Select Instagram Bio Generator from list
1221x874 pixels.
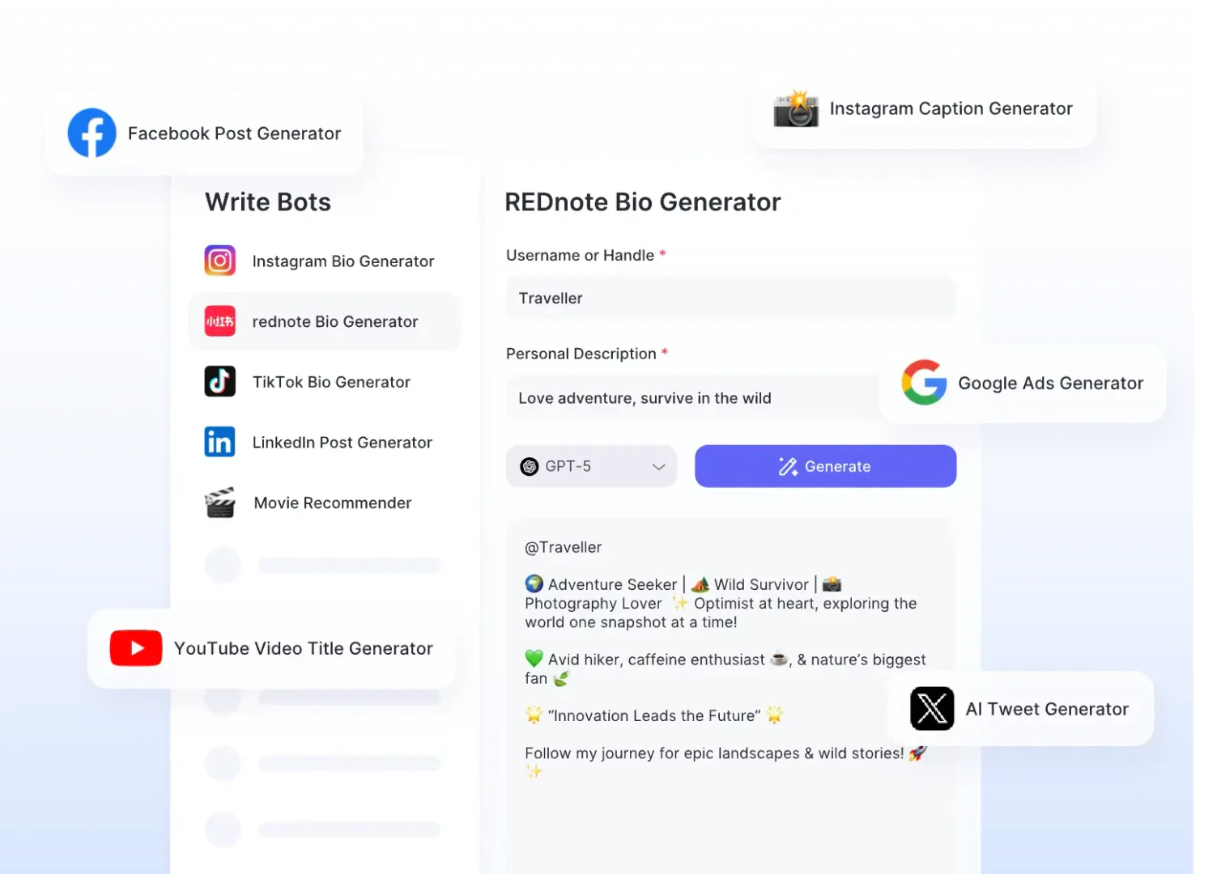click(342, 261)
